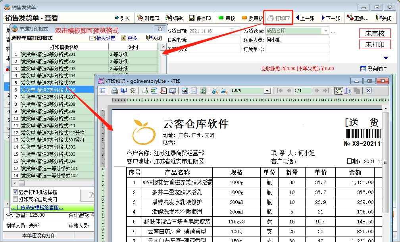400x242 pixels.
Task: Open the tools icon in print preview toolbar
Action: [133, 91]
